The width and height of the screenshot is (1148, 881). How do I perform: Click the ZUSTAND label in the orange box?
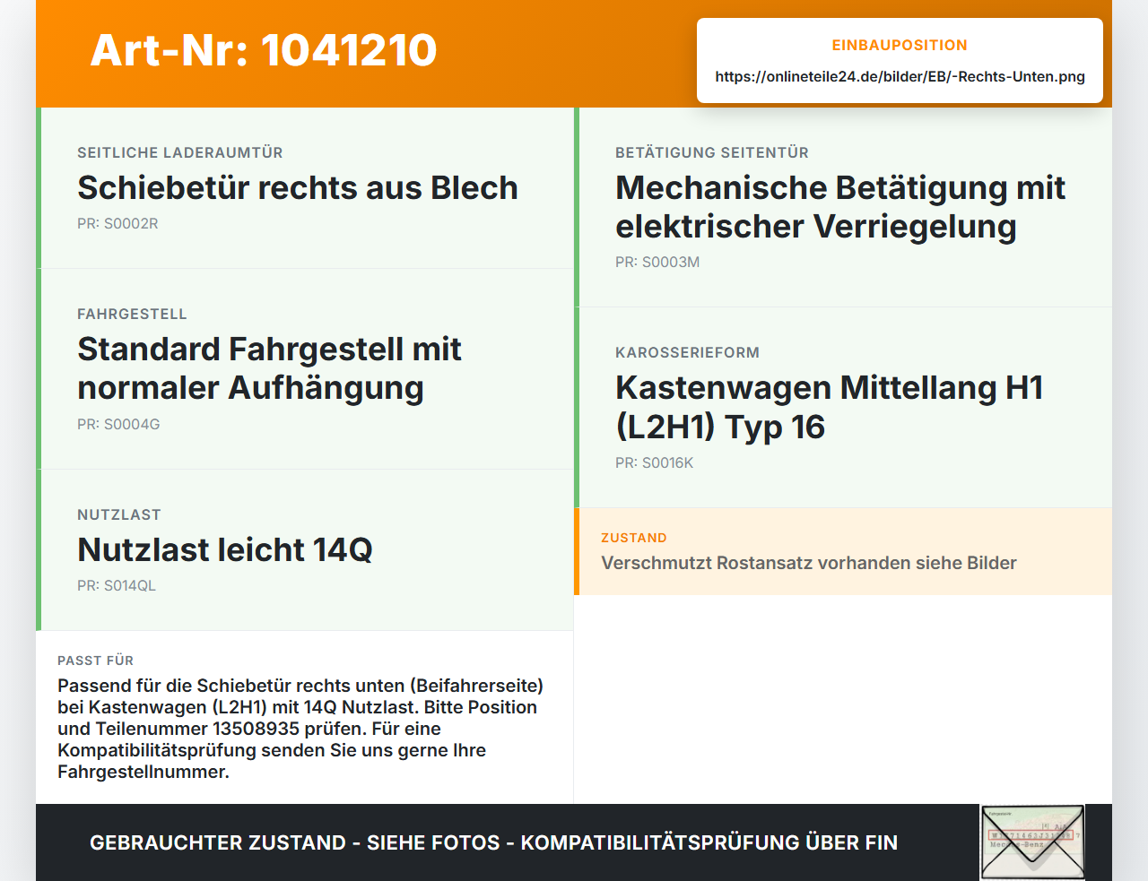tap(634, 538)
